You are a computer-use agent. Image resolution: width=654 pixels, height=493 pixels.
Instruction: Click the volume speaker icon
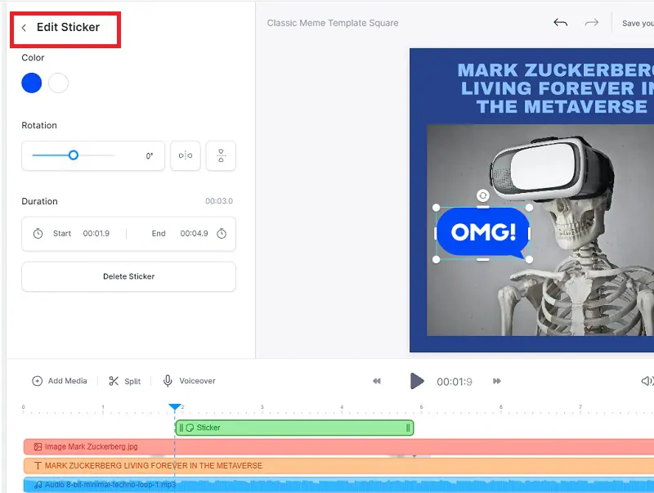tap(647, 381)
